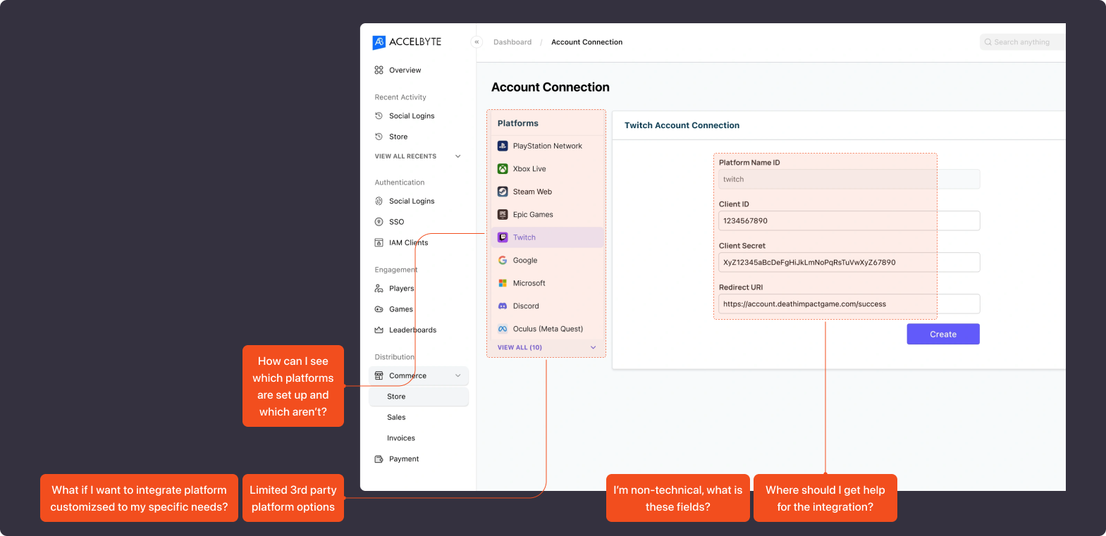Select Xbox Live in Platforms list
This screenshot has width=1106, height=536.
coord(547,169)
